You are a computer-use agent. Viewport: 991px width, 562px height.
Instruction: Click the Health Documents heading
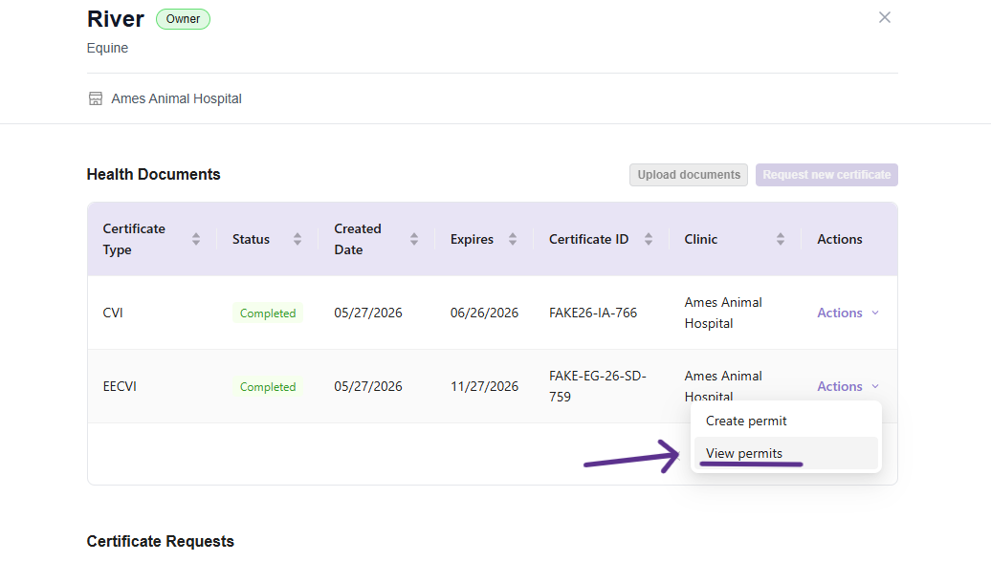point(154,174)
